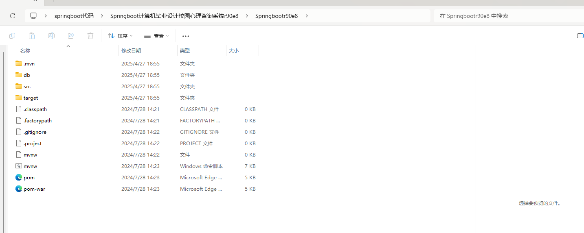Select the .classpath file icon

pos(18,109)
